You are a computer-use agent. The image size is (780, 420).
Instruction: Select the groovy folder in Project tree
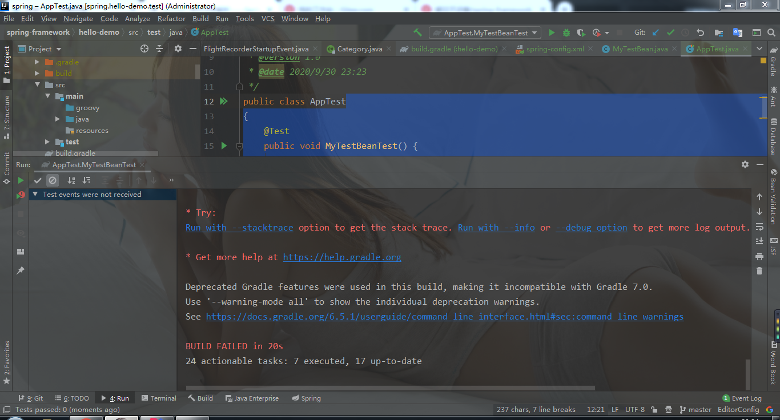point(87,107)
